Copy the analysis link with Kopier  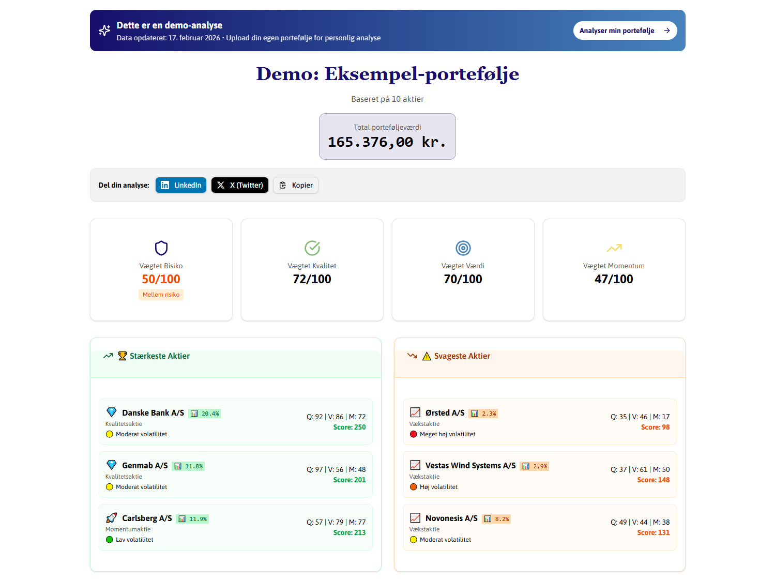click(x=296, y=185)
